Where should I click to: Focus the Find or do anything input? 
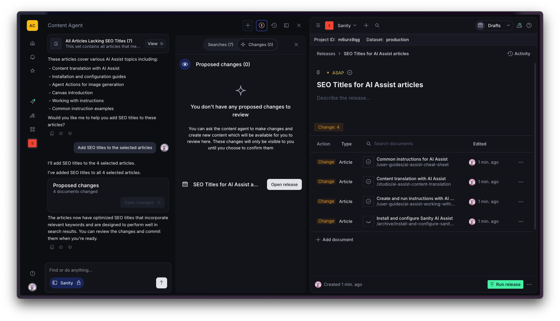(108, 270)
